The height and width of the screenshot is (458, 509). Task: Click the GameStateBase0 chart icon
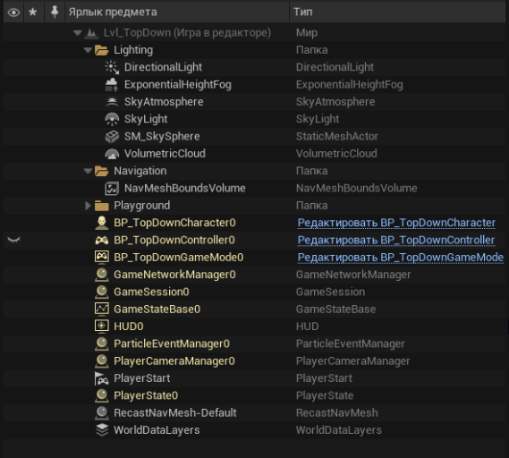tap(102, 309)
